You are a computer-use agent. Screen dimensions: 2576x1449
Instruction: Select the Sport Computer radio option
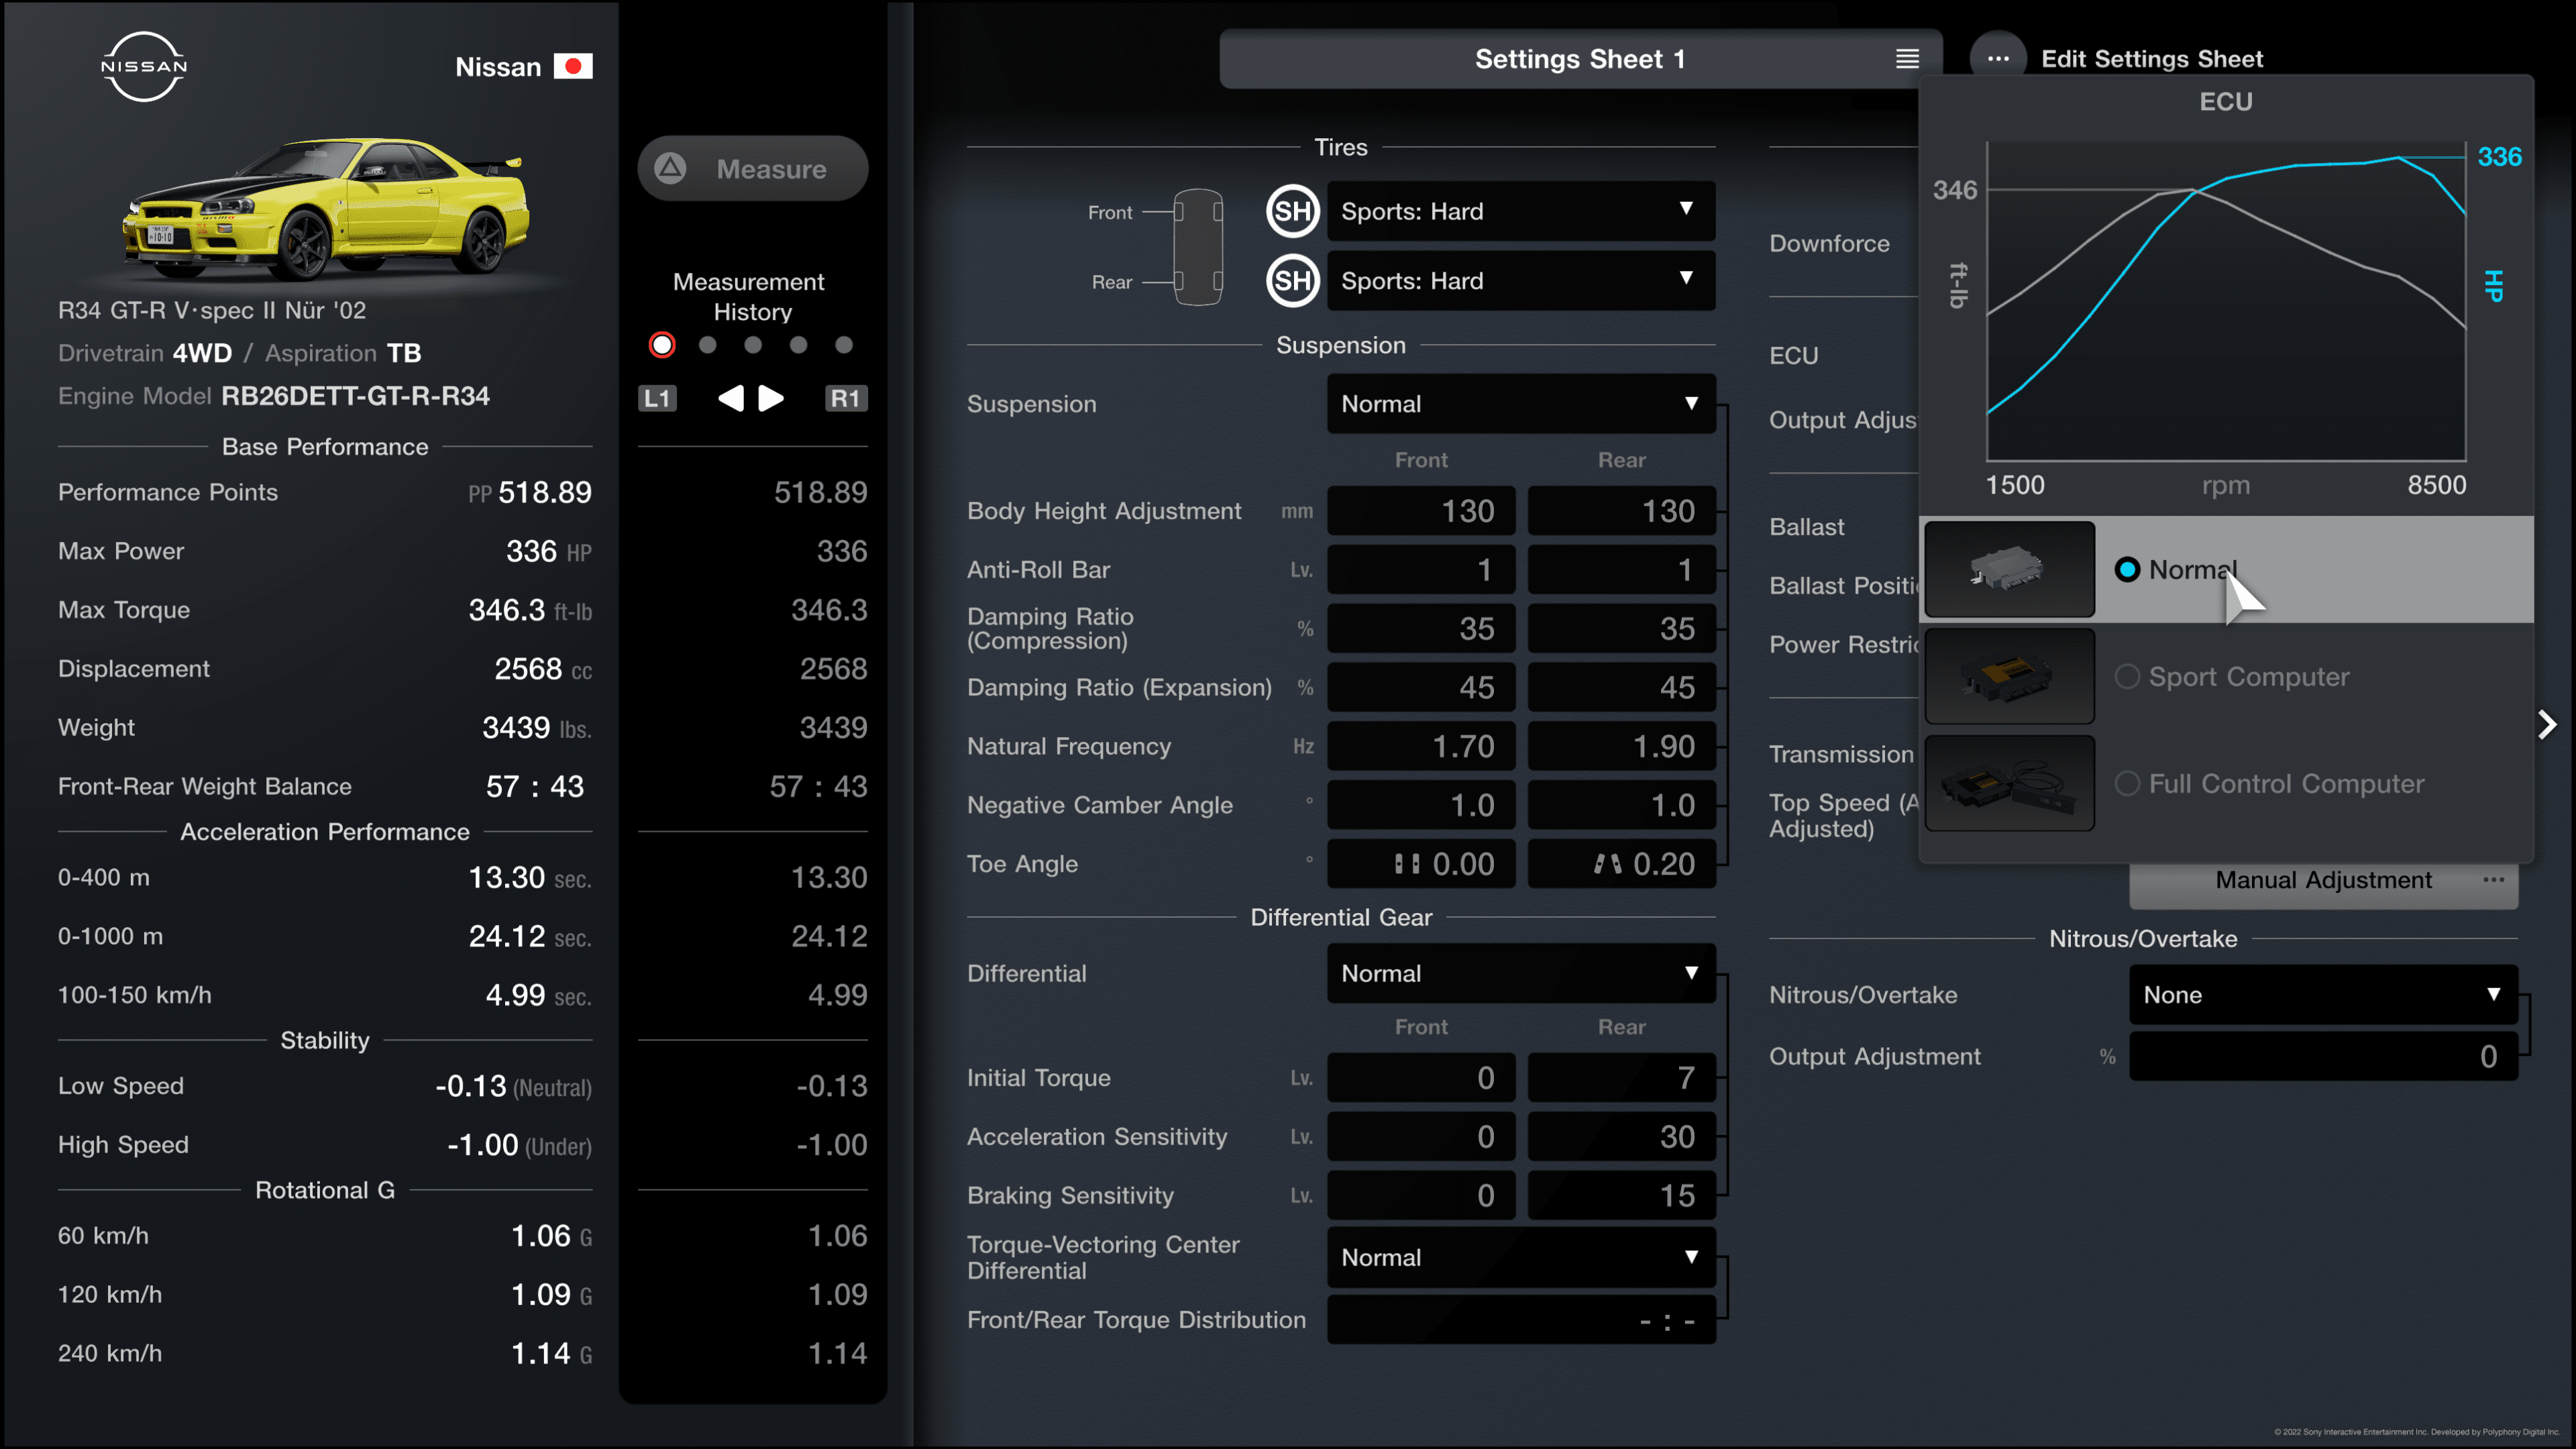[x=2127, y=676]
